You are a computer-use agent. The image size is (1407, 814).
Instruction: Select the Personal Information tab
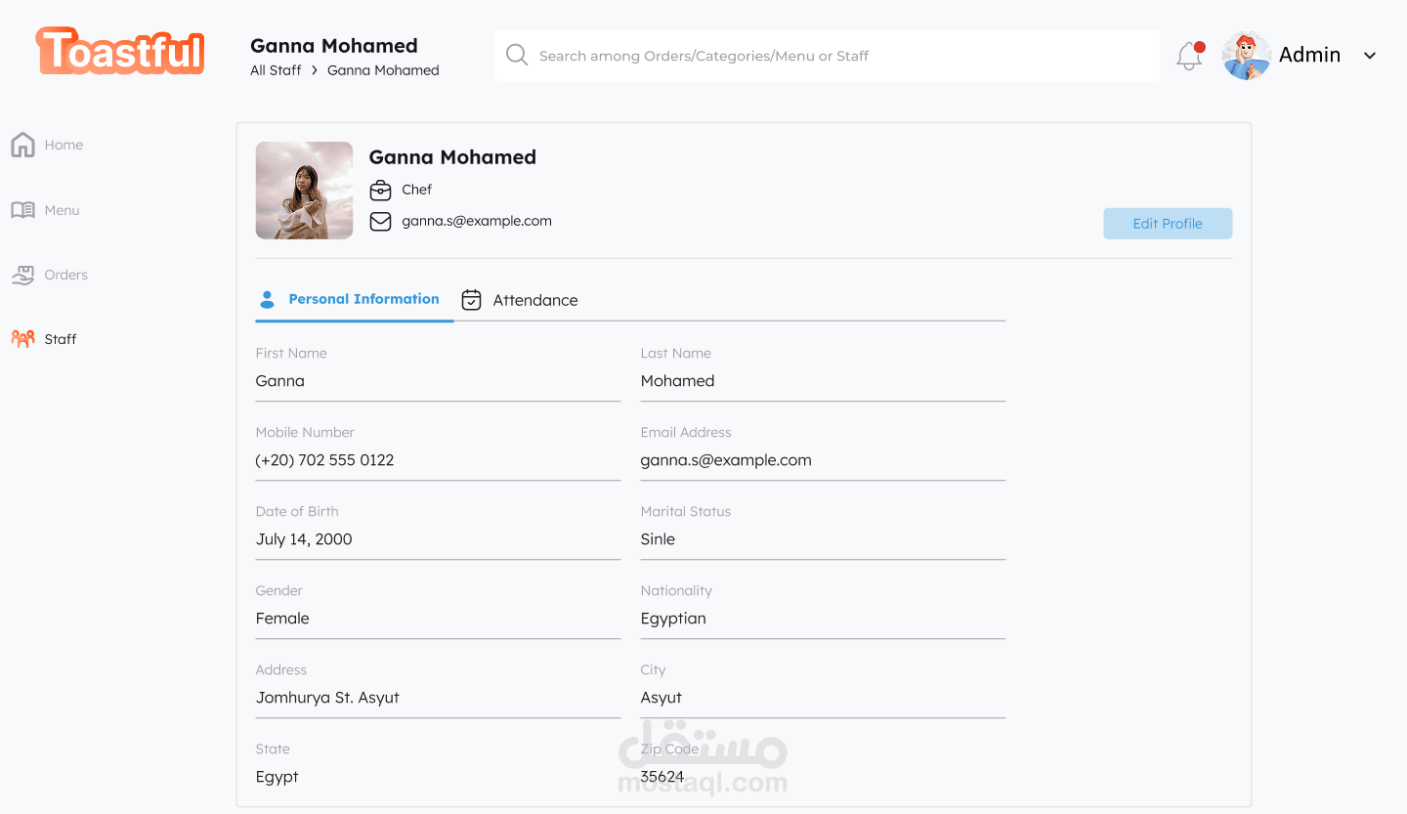363,299
